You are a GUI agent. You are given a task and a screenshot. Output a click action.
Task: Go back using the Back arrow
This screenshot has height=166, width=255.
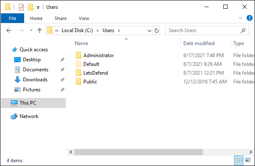pyautogui.click(x=9, y=30)
